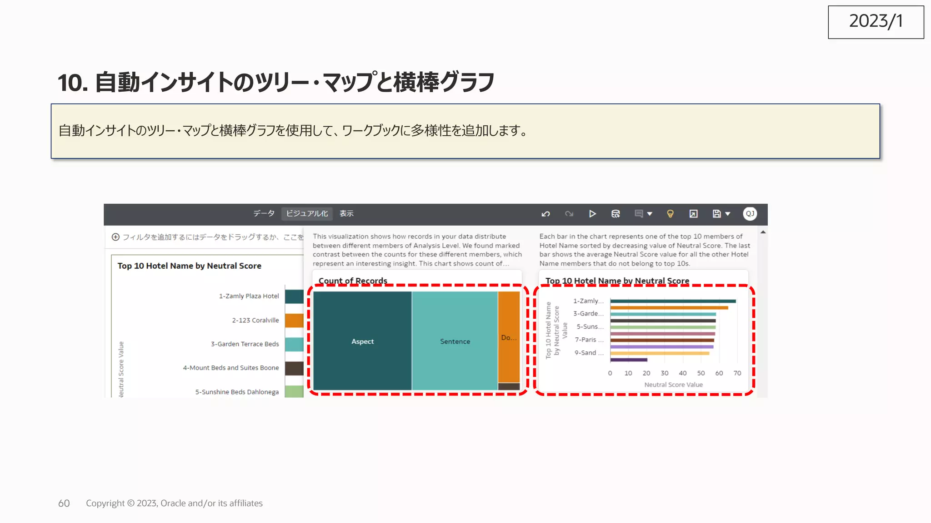The width and height of the screenshot is (931, 523).
Task: Click the Aspect tile in treemap
Action: tap(362, 341)
